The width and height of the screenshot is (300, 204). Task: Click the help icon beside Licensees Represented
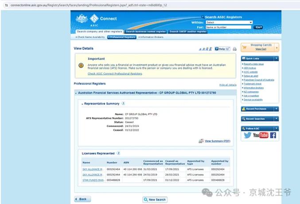[118, 153]
